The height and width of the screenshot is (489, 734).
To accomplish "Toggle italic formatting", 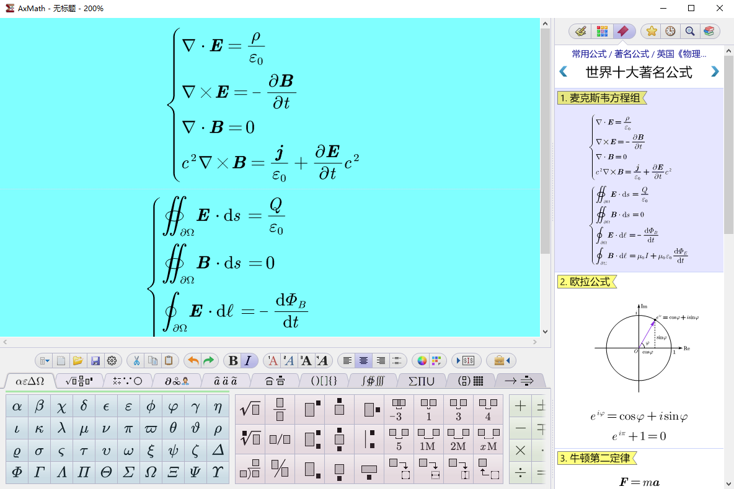I will (x=247, y=360).
